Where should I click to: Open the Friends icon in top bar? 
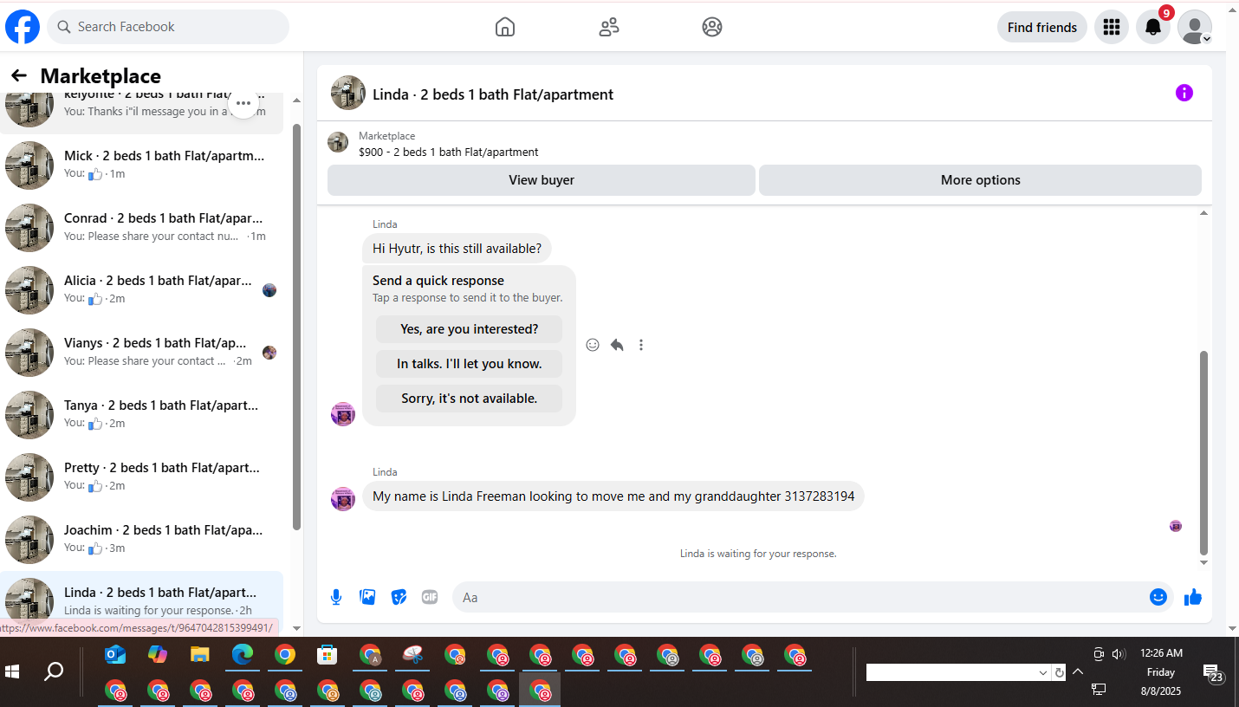[609, 27]
